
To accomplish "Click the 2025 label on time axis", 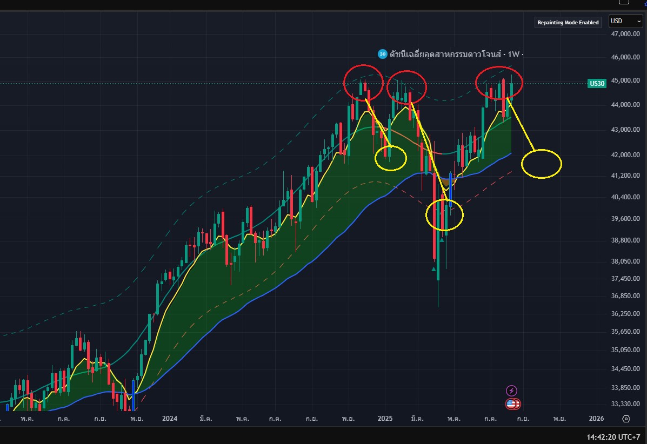I will [x=385, y=419].
